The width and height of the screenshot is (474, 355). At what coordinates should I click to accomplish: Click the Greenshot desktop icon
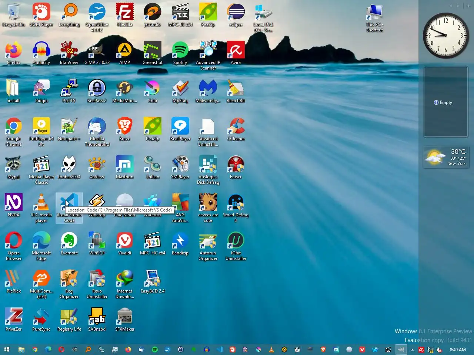(x=153, y=53)
